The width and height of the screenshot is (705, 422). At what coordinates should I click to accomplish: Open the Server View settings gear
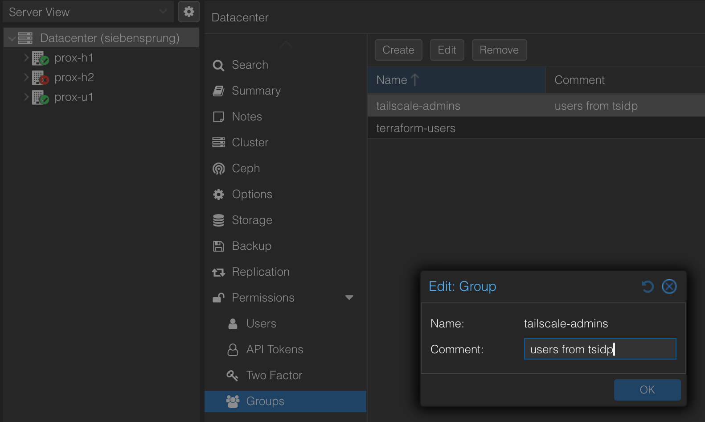(189, 12)
